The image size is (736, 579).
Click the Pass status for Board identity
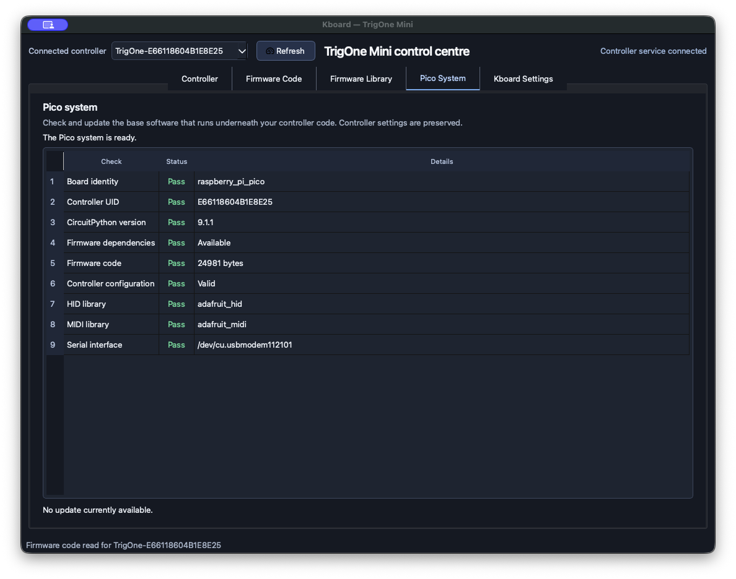coord(177,181)
